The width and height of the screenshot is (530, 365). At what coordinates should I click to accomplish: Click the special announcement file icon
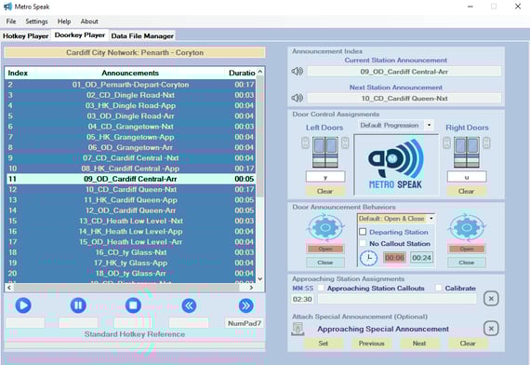[x=298, y=329]
